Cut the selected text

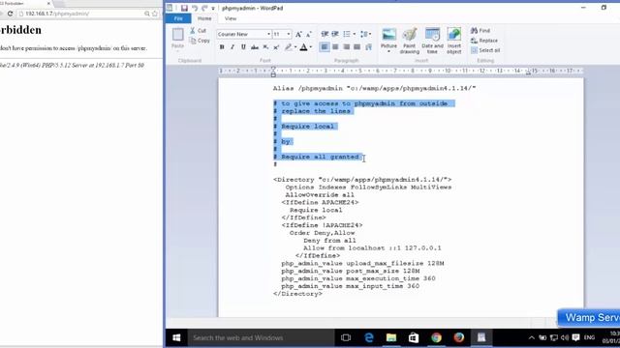point(199,30)
